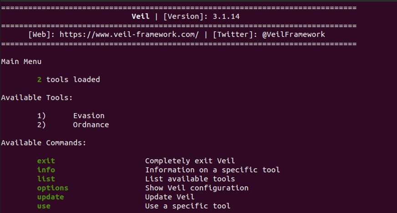Screen dimensions: 397x213
Task: Click the green options command
Action: [x=53, y=188]
